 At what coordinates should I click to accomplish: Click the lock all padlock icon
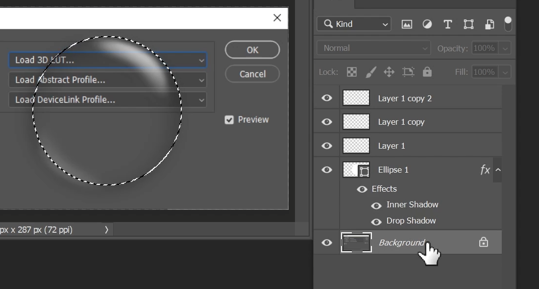pos(427,72)
